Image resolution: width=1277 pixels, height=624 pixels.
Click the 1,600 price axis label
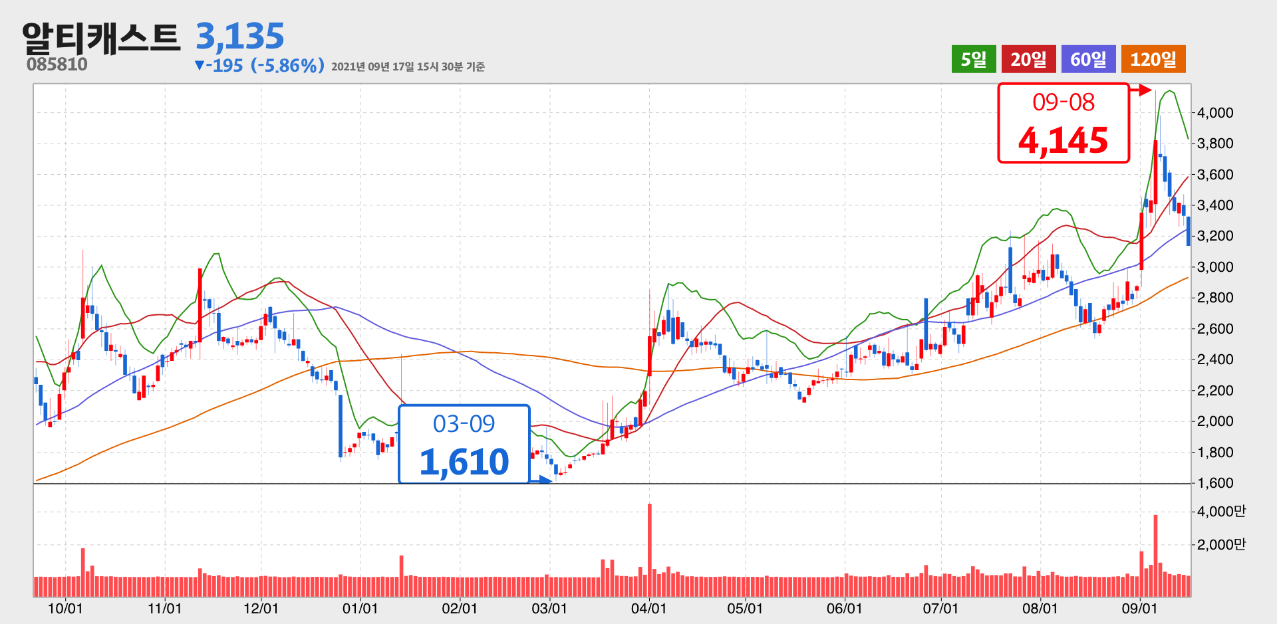(1215, 482)
